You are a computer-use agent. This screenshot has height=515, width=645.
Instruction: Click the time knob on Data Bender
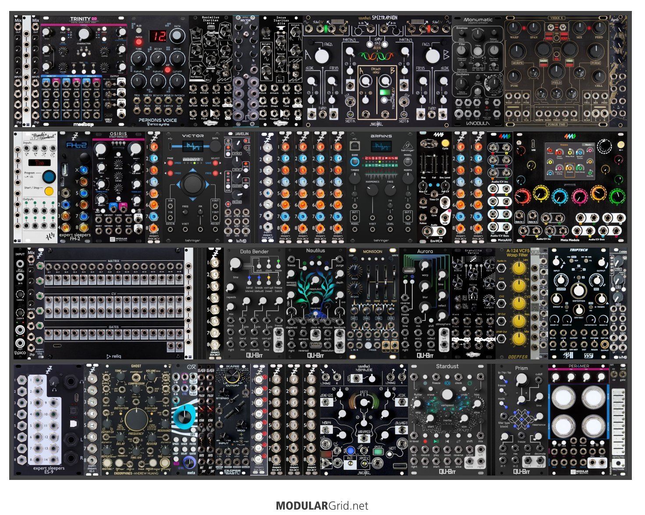tap(235, 263)
